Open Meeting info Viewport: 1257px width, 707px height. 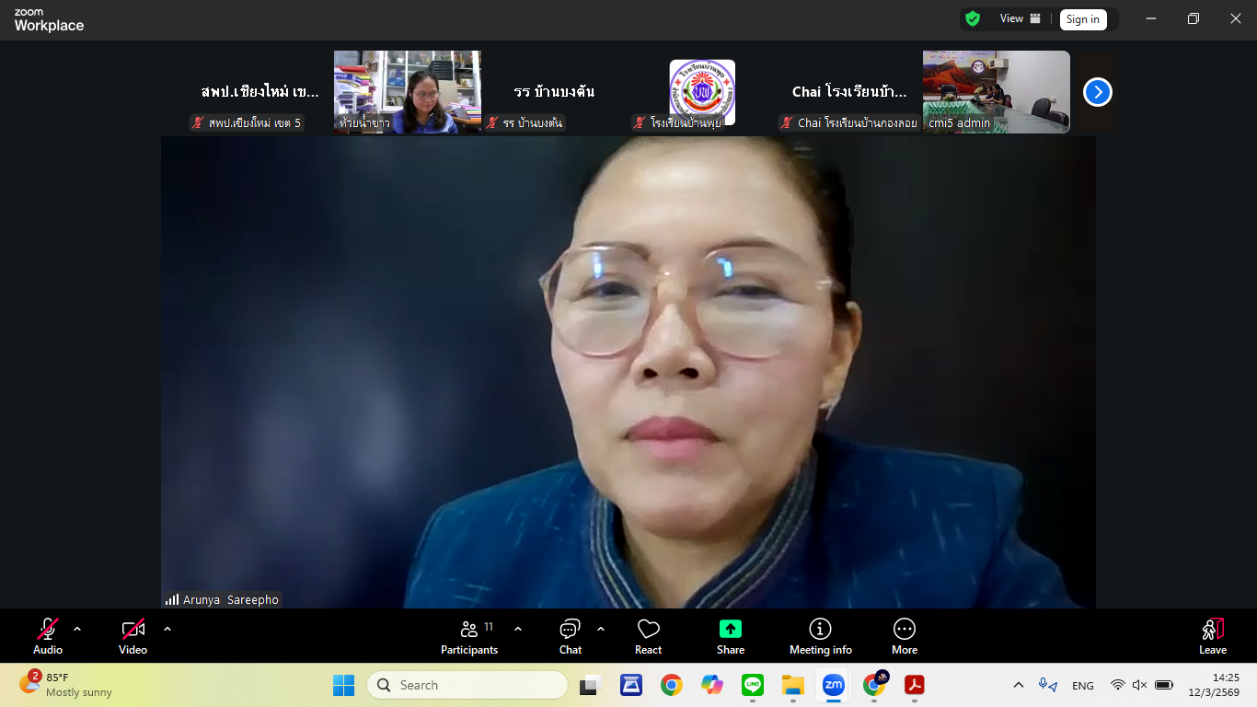pyautogui.click(x=820, y=636)
